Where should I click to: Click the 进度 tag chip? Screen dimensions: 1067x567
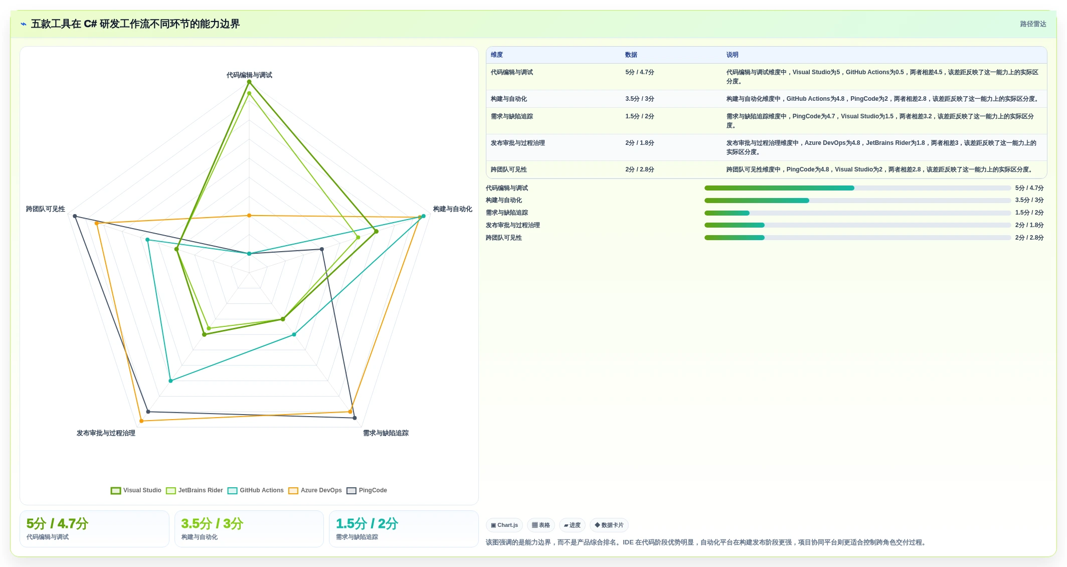pyautogui.click(x=572, y=525)
